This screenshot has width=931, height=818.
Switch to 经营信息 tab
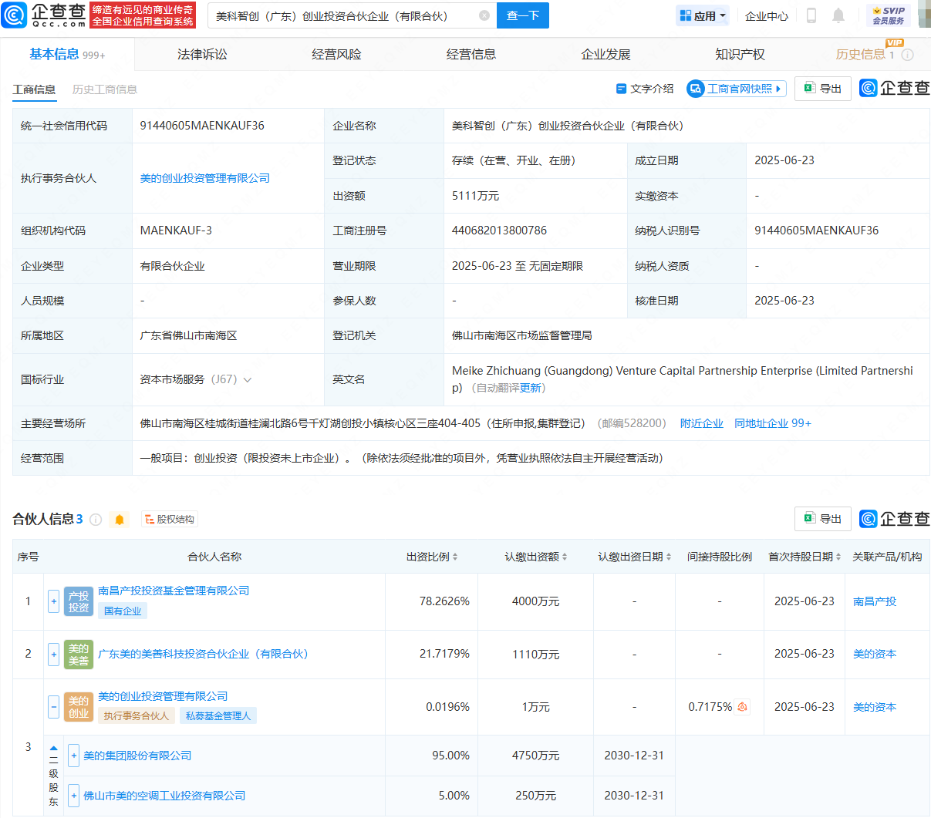coord(471,55)
